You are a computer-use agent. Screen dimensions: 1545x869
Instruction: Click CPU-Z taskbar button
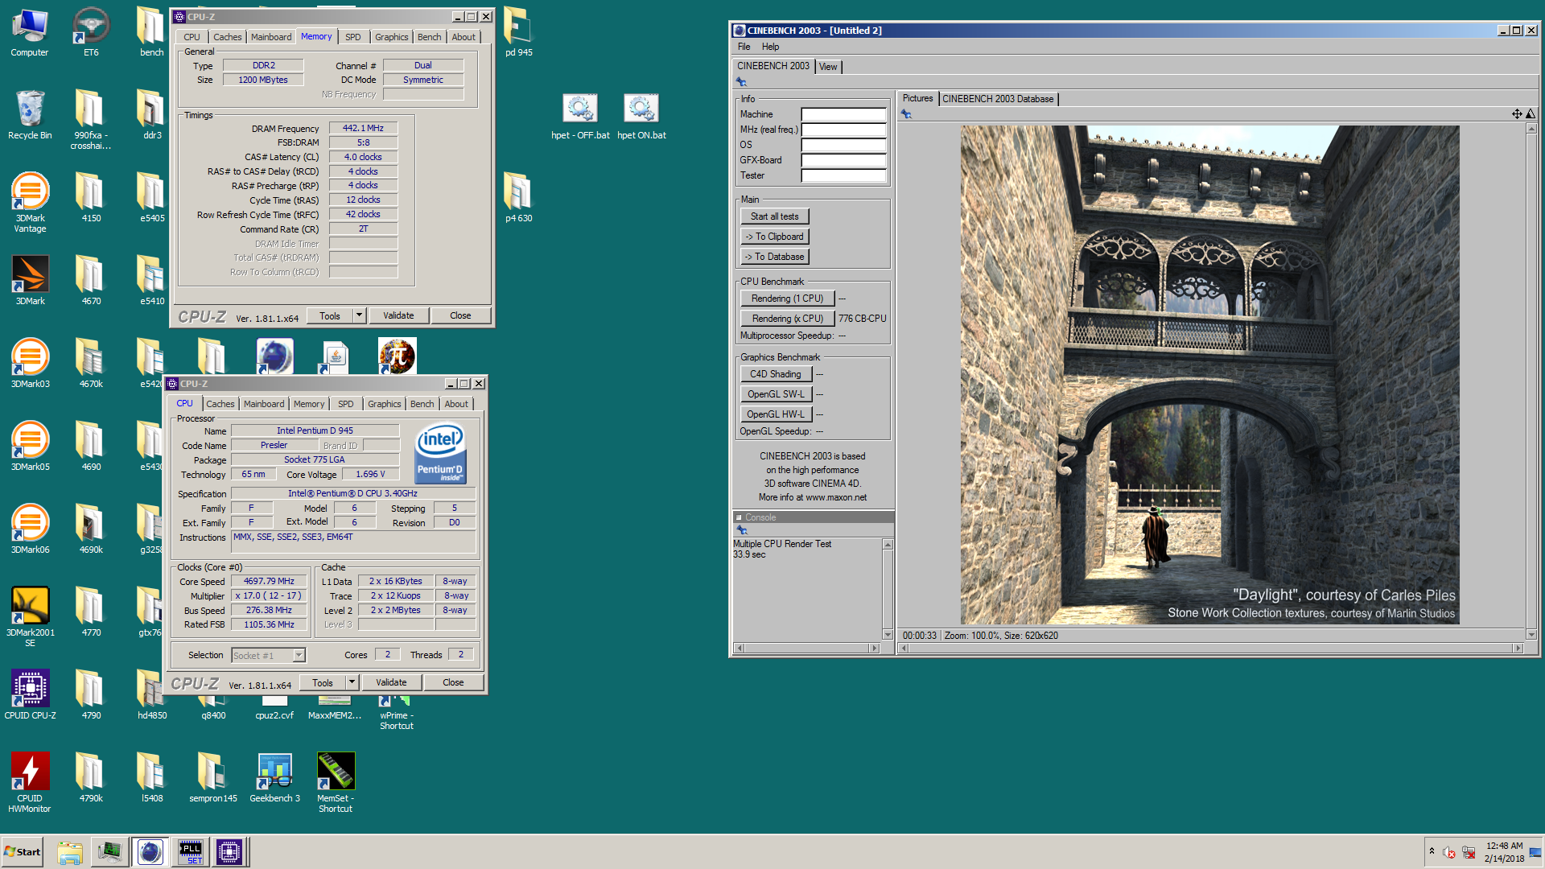click(229, 851)
